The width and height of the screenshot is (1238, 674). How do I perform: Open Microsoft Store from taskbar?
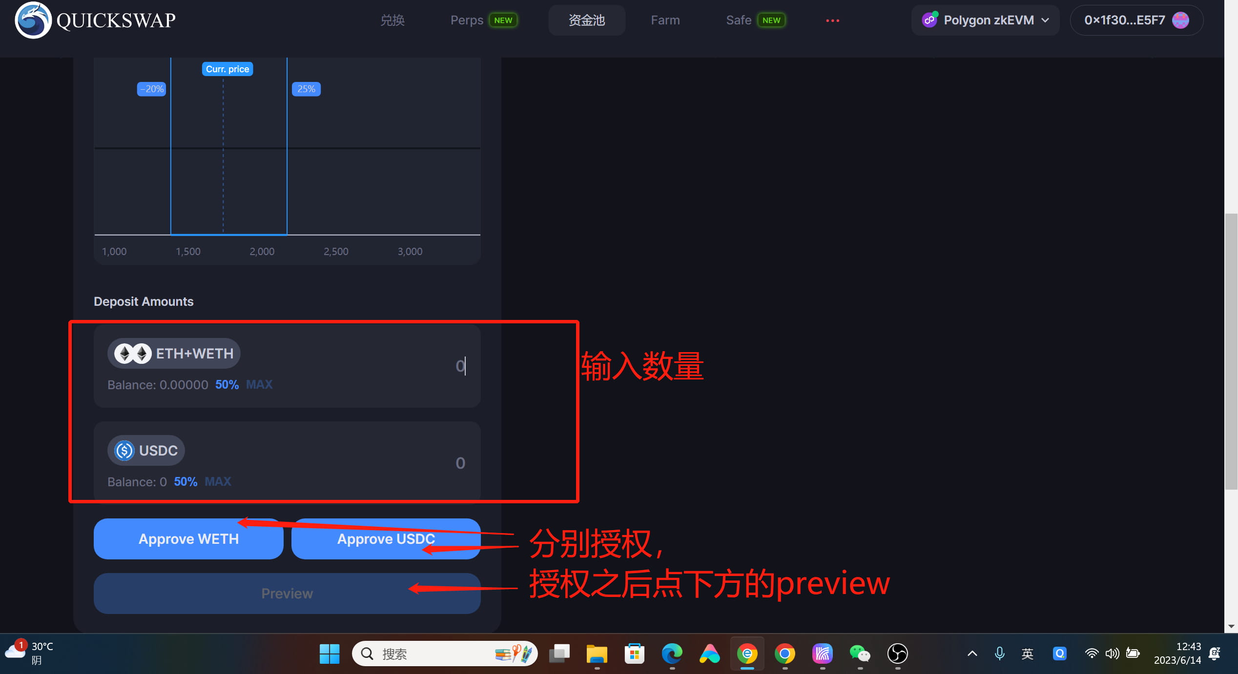pyautogui.click(x=634, y=654)
